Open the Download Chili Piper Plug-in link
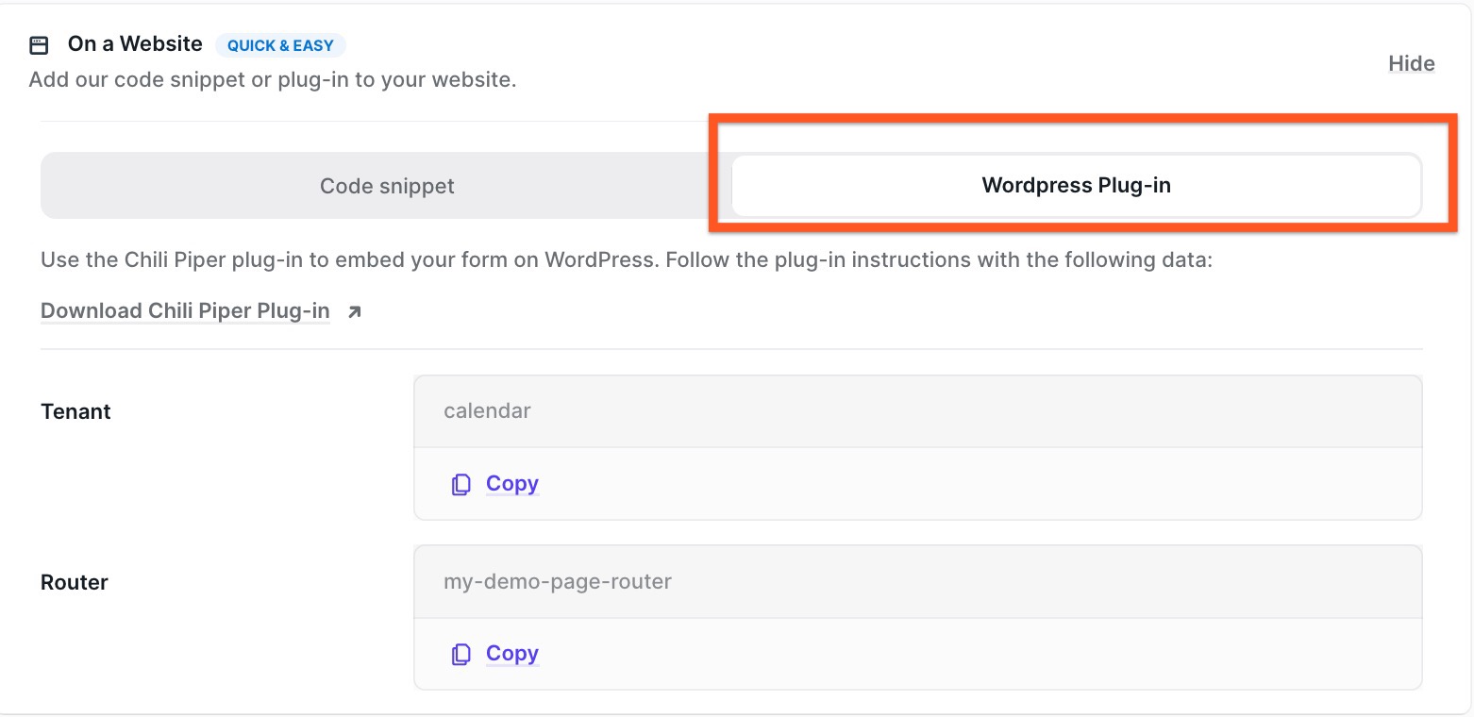1474x717 pixels. [x=185, y=311]
